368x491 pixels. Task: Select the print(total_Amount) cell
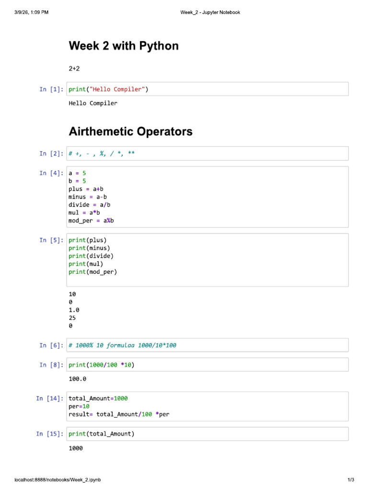tap(207, 434)
